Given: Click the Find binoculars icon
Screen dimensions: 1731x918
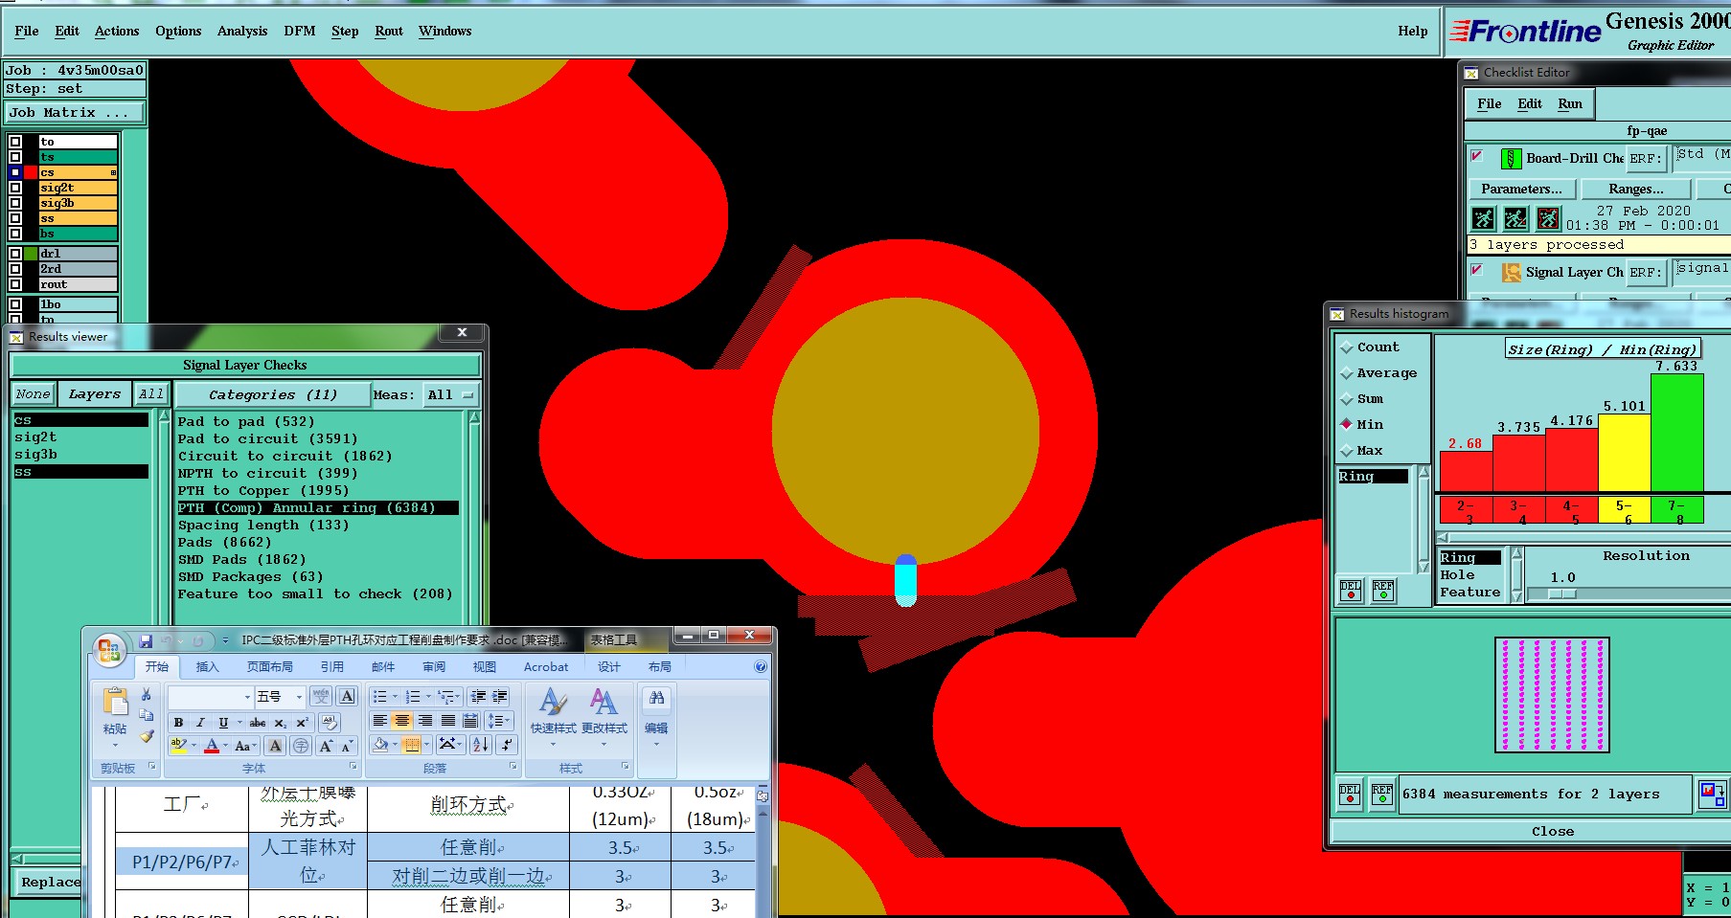Looking at the screenshot, I should click(656, 698).
